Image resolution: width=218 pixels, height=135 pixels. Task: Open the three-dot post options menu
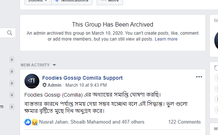(199, 77)
